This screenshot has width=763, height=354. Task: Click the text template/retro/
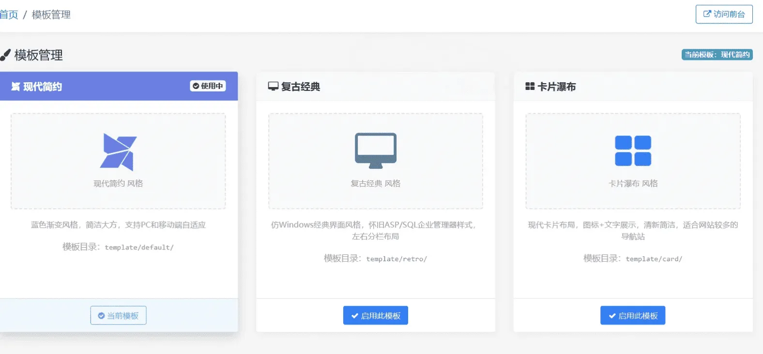tap(397, 259)
